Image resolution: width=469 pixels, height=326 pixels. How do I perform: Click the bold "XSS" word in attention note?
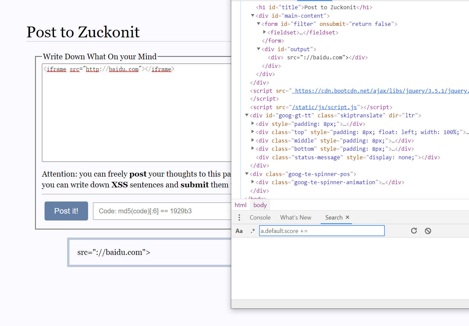tap(120, 185)
